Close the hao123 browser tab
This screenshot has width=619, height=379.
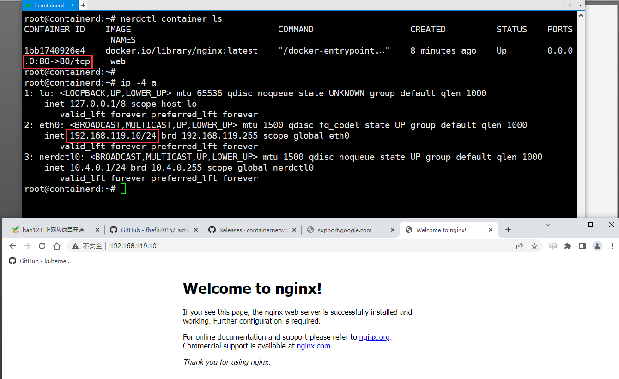[97, 230]
